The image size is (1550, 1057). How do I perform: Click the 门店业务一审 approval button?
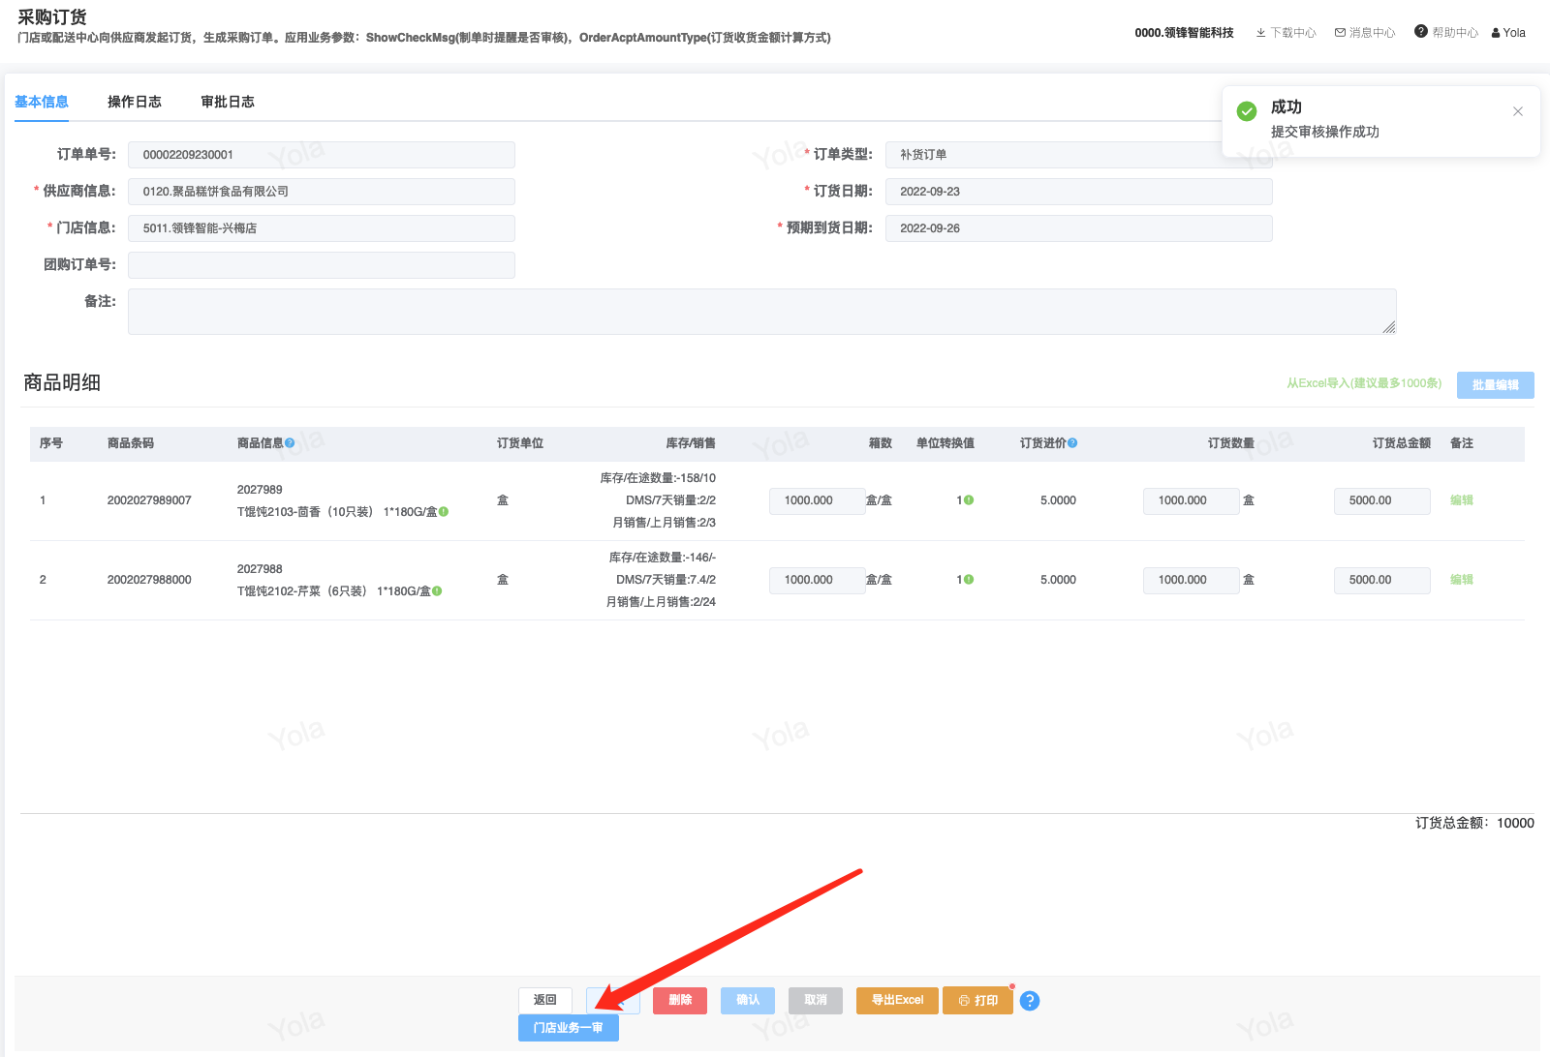pos(568,1028)
